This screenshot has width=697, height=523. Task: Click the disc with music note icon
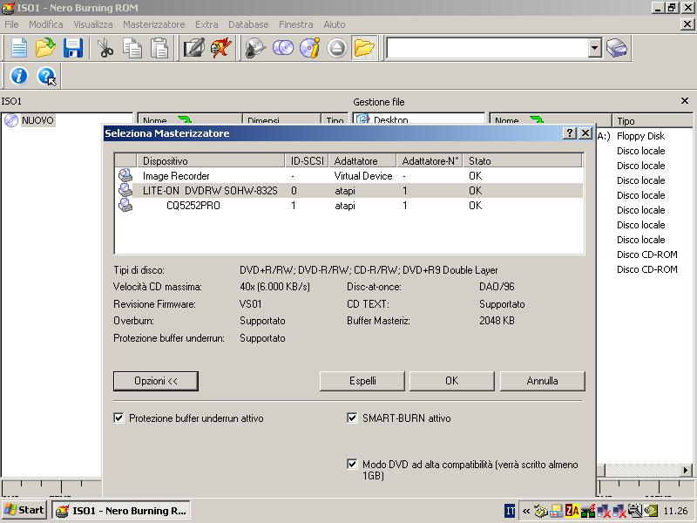(x=255, y=48)
